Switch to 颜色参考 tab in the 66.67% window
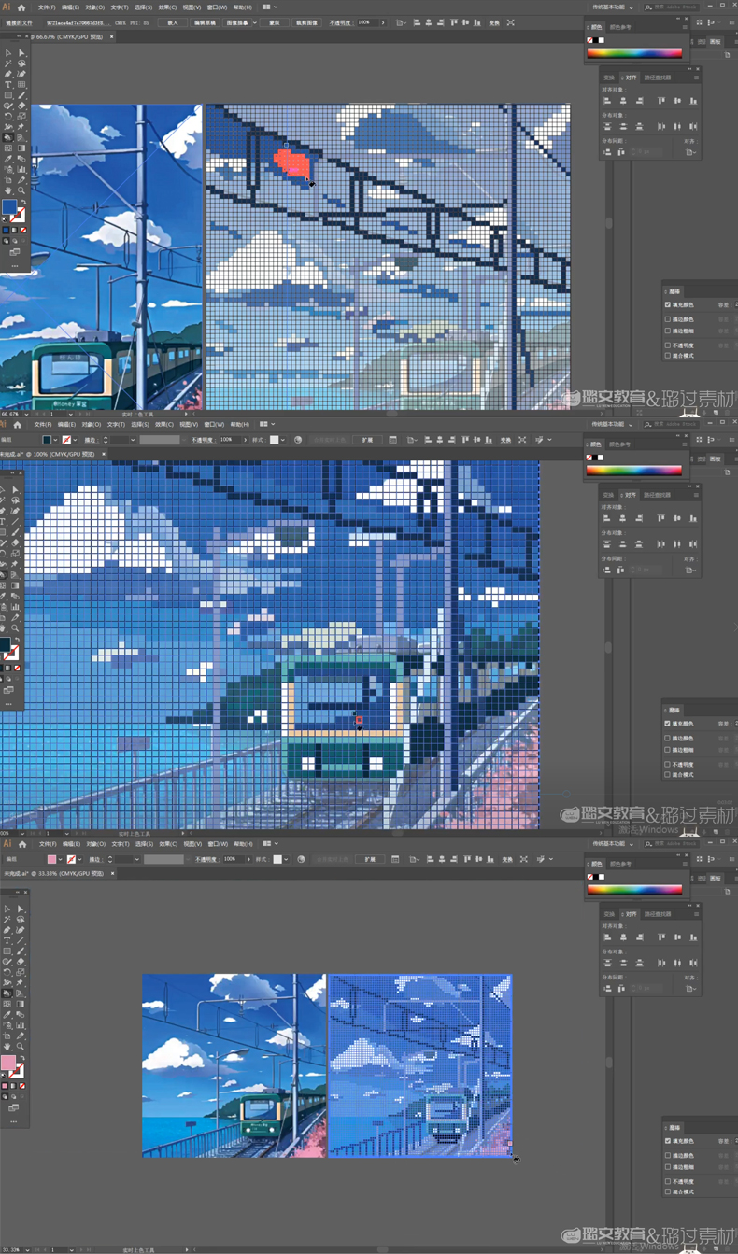The height and width of the screenshot is (1254, 738). pyautogui.click(x=620, y=27)
